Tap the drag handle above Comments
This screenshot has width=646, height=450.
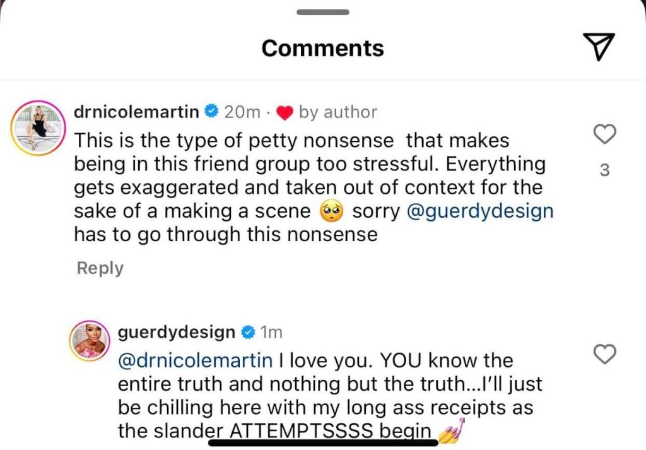[x=322, y=12]
